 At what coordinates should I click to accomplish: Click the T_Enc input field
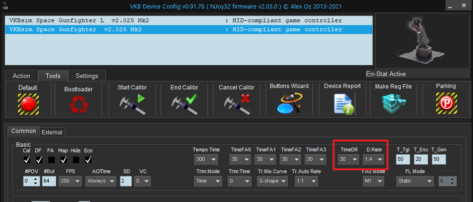(421, 159)
